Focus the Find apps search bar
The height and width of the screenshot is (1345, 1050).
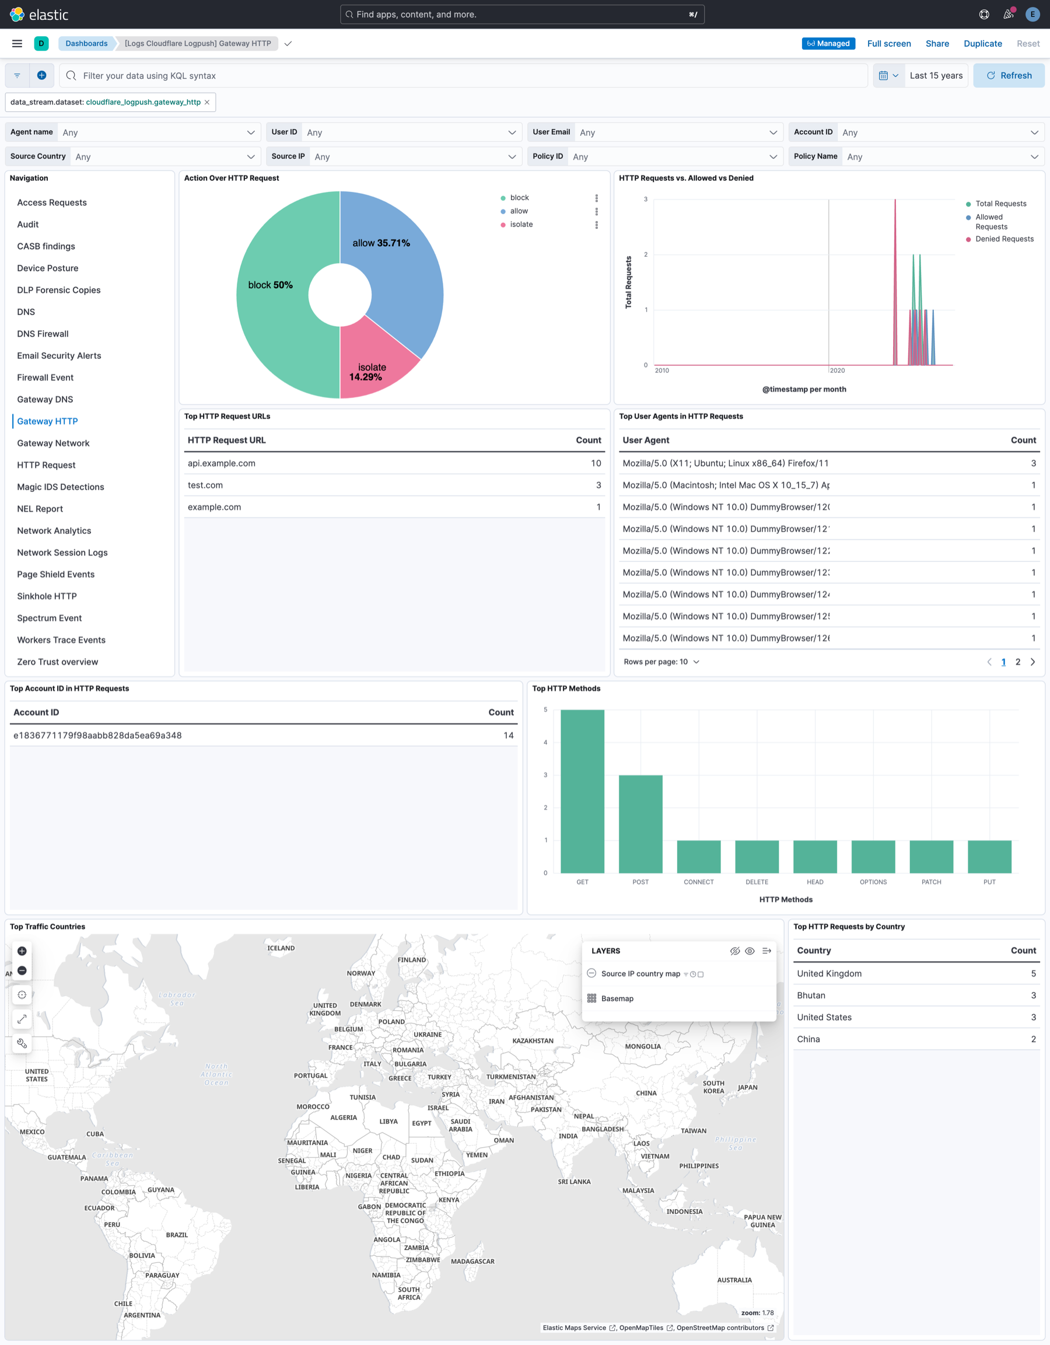point(522,14)
